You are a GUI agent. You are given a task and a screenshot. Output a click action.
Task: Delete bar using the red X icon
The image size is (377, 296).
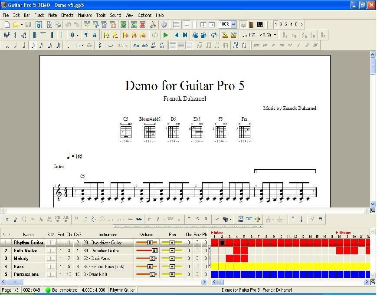tap(143, 25)
